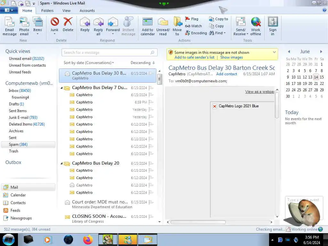Mark message as Junk
The image size is (328, 246).
54,24
